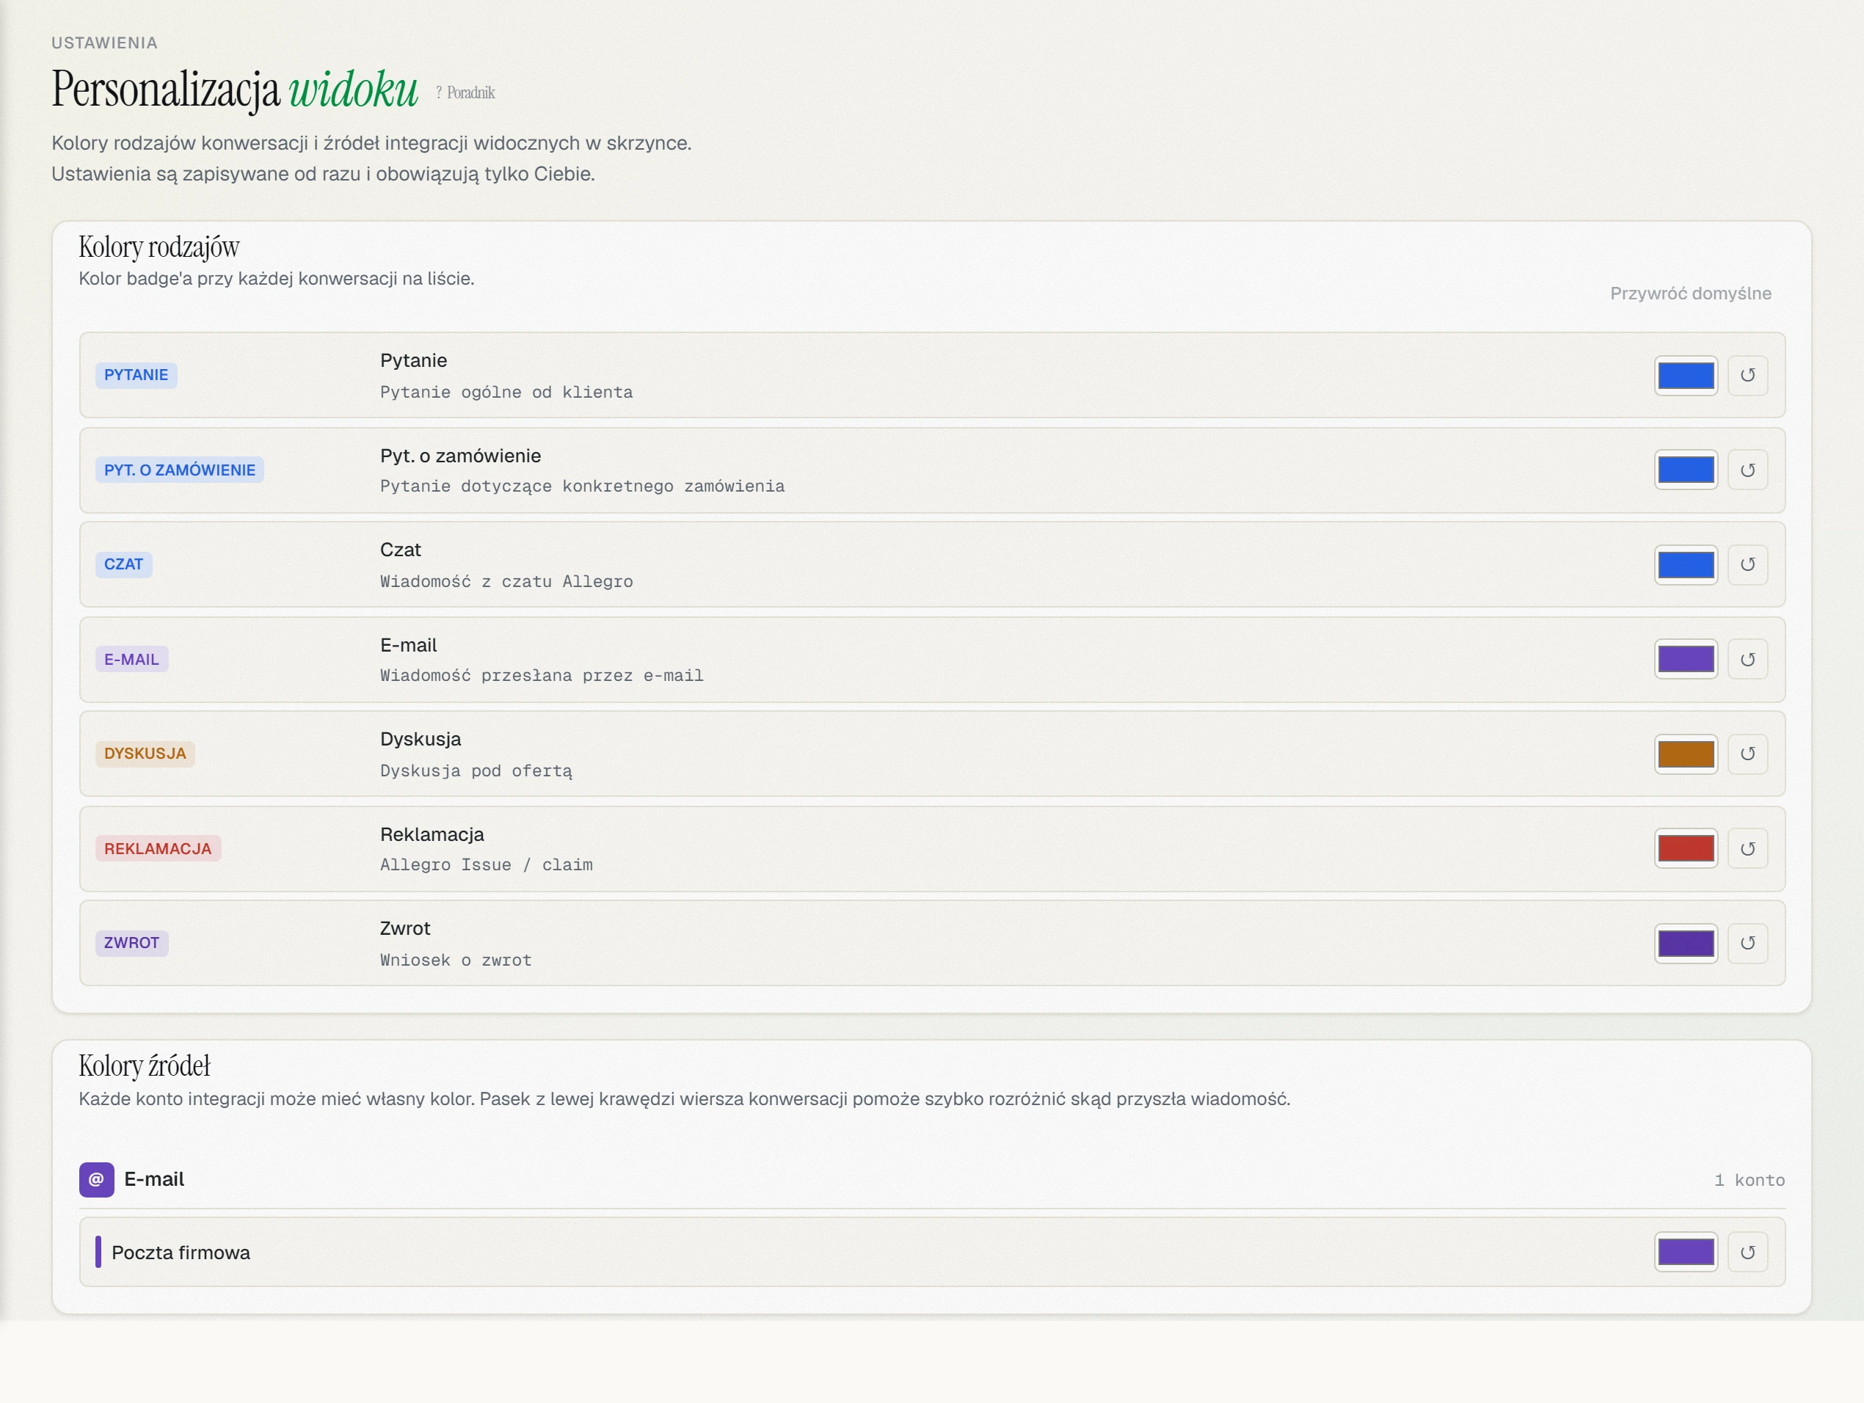Reset the E-mail type color icon
This screenshot has height=1403, width=1864.
[1748, 660]
